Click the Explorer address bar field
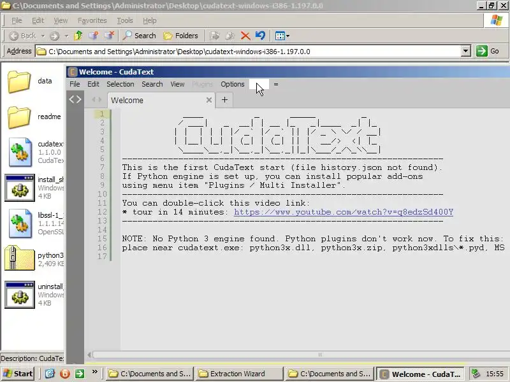 pos(248,52)
